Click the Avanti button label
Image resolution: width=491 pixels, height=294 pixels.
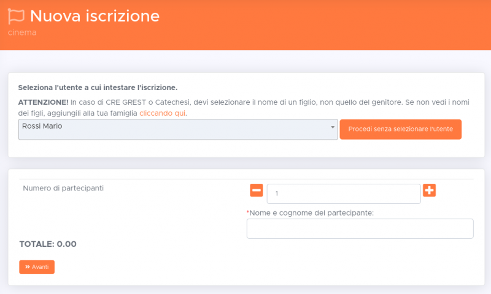pos(41,267)
